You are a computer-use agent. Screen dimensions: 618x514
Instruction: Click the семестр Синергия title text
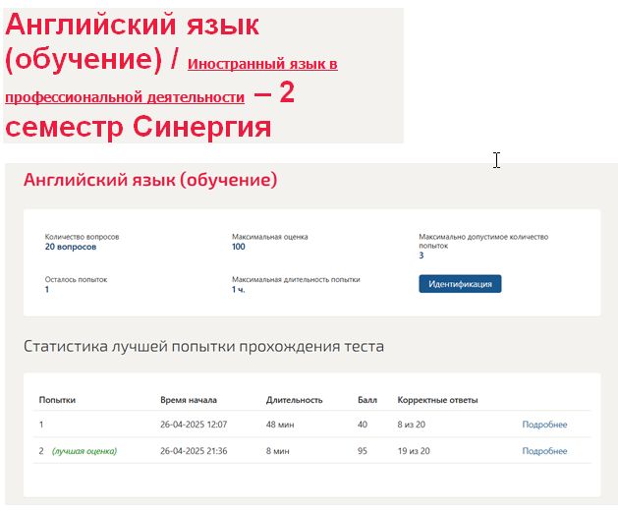click(x=139, y=127)
